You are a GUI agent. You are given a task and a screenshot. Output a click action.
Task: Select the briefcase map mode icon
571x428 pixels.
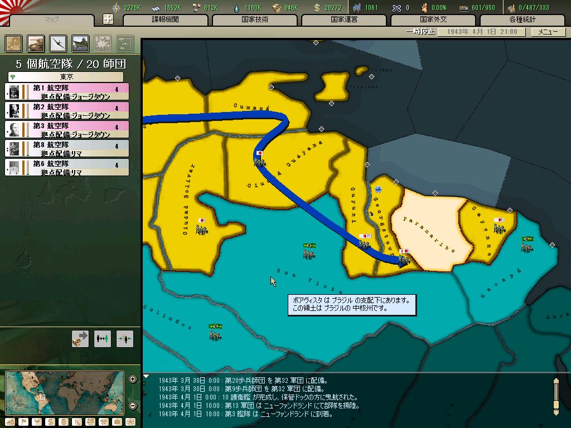pyautogui.click(x=117, y=422)
